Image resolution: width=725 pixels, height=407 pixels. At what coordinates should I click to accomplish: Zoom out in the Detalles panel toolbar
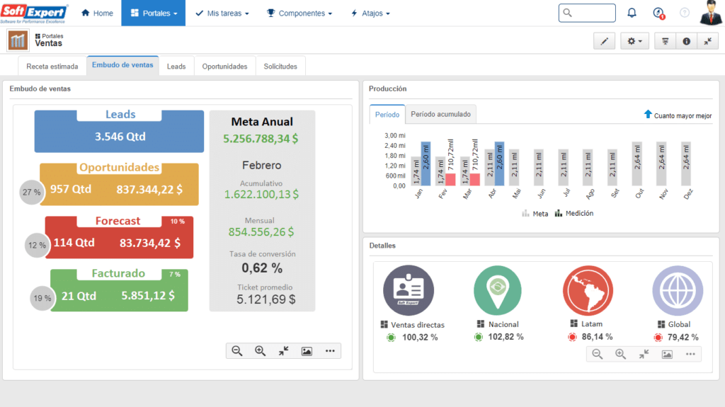[597, 354]
